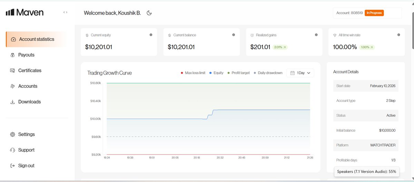Click the dollar icon beside Current balance
Image resolution: width=414 pixels, height=182 pixels.
tap(170, 35)
